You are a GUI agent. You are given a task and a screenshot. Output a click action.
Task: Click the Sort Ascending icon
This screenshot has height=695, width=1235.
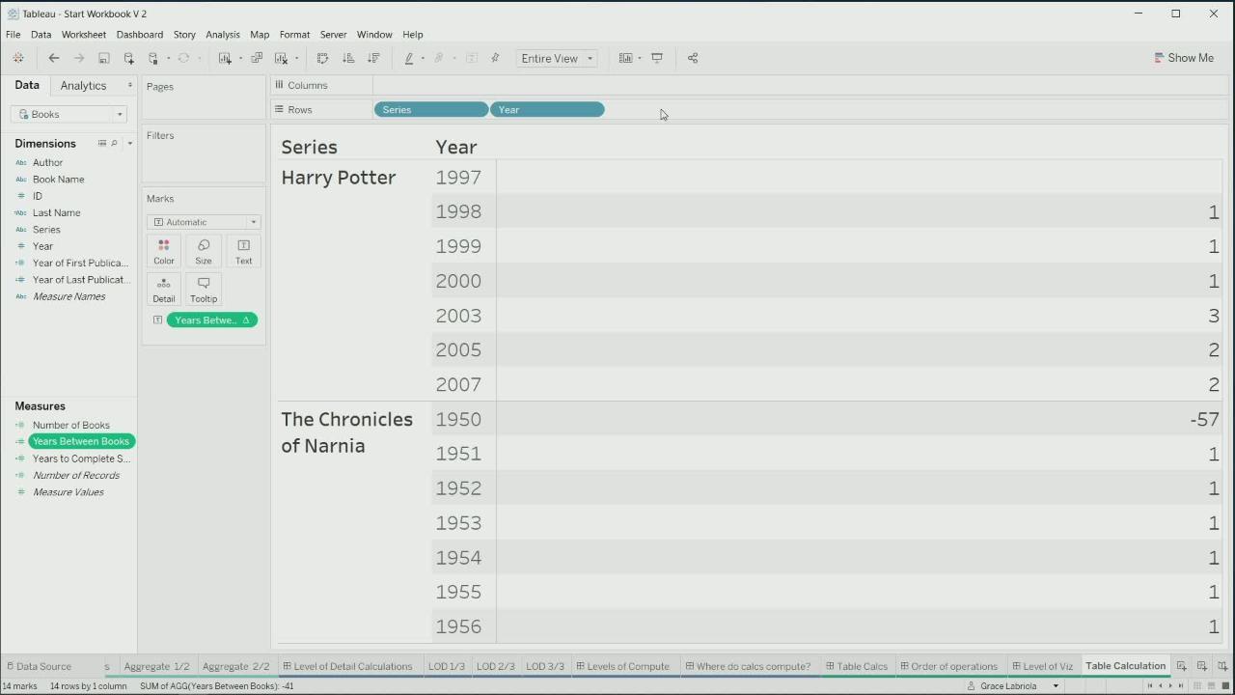(x=348, y=58)
